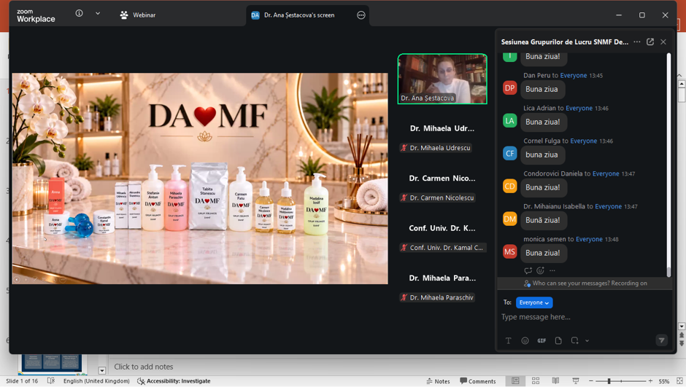
Task: Click the PowerPoint zoom slider
Action: tap(621, 381)
